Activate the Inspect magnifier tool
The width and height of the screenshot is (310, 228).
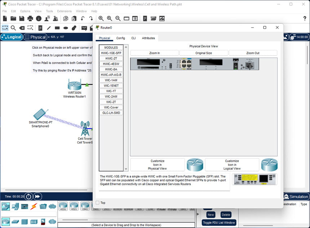(13, 28)
